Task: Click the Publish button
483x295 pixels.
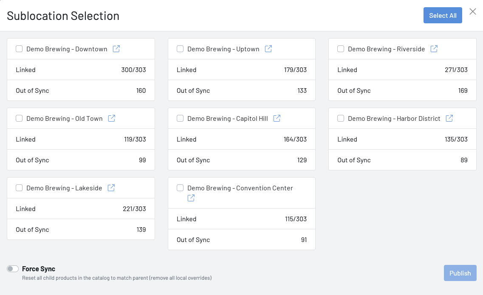Action: [x=460, y=273]
